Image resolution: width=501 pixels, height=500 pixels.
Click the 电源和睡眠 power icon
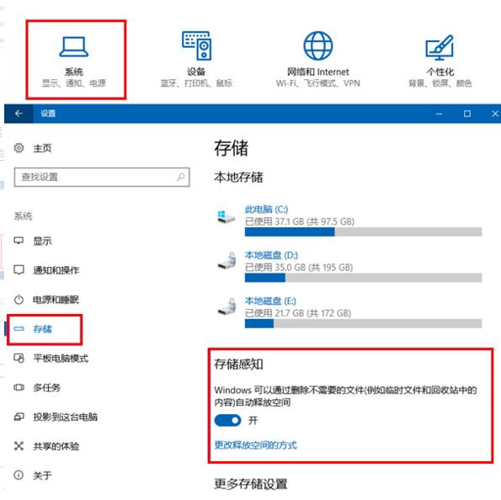(19, 300)
